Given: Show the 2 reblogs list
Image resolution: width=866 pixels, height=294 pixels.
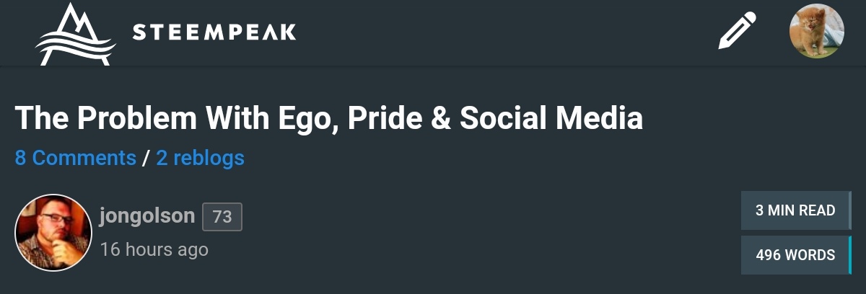Looking at the screenshot, I should pyautogui.click(x=200, y=158).
